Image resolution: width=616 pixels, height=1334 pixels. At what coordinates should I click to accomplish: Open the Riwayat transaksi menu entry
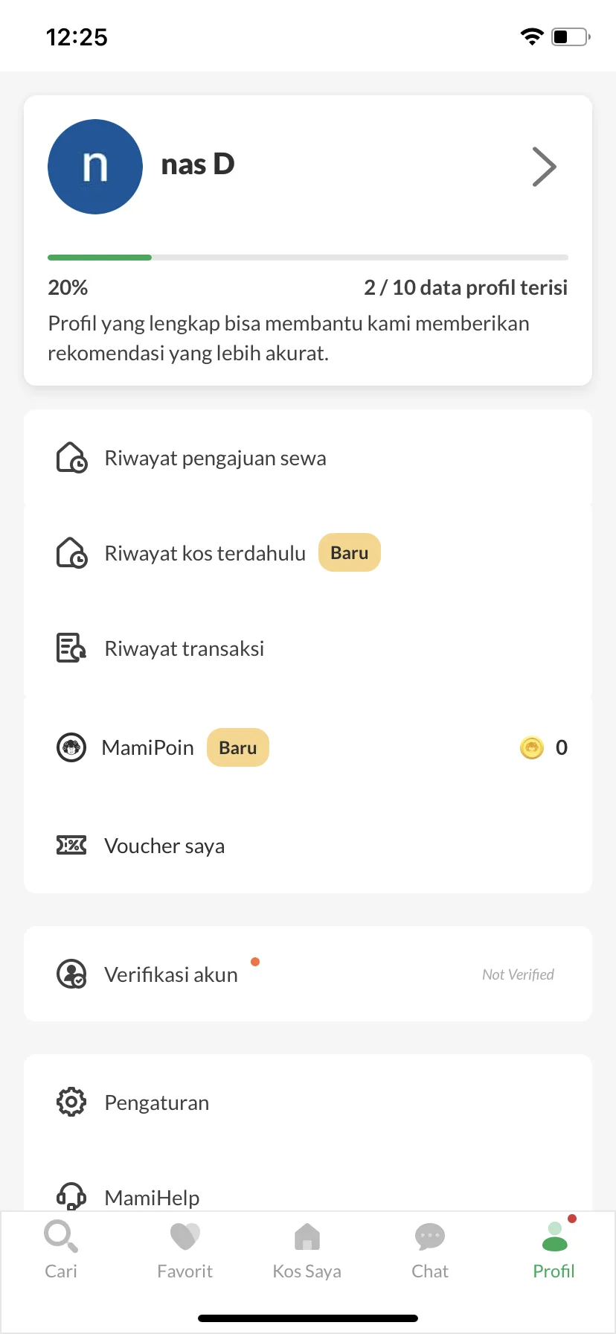click(x=308, y=648)
